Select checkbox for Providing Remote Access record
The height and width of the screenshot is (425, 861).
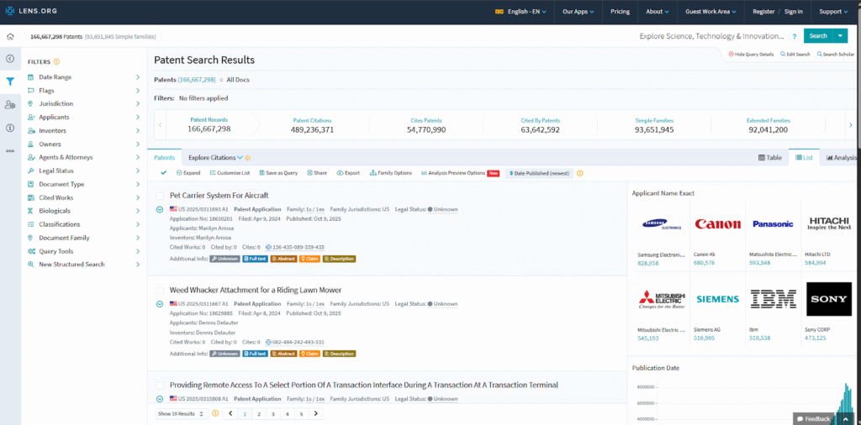click(x=160, y=386)
